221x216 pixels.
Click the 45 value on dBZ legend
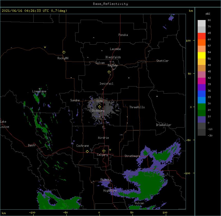coord(209,72)
